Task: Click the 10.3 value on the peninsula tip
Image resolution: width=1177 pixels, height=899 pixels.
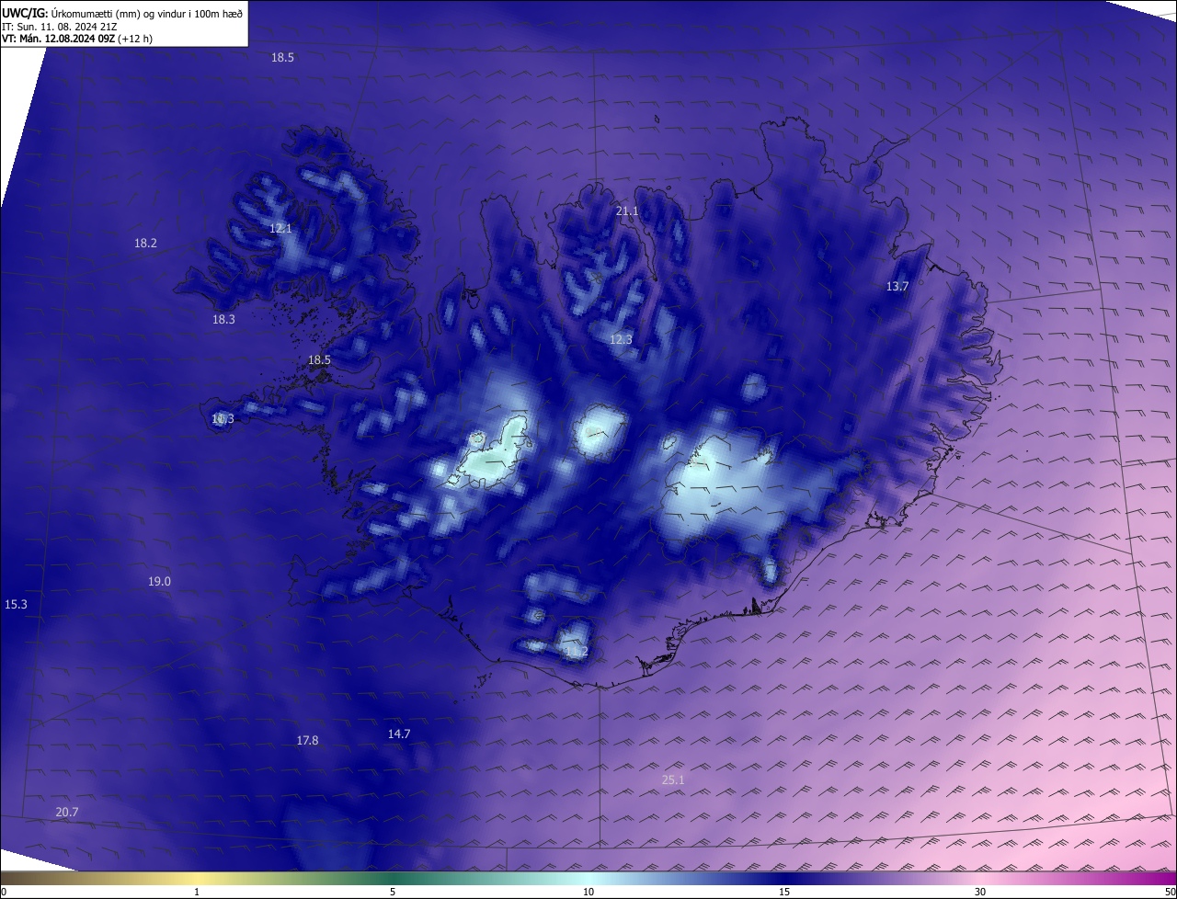Action: point(223,419)
